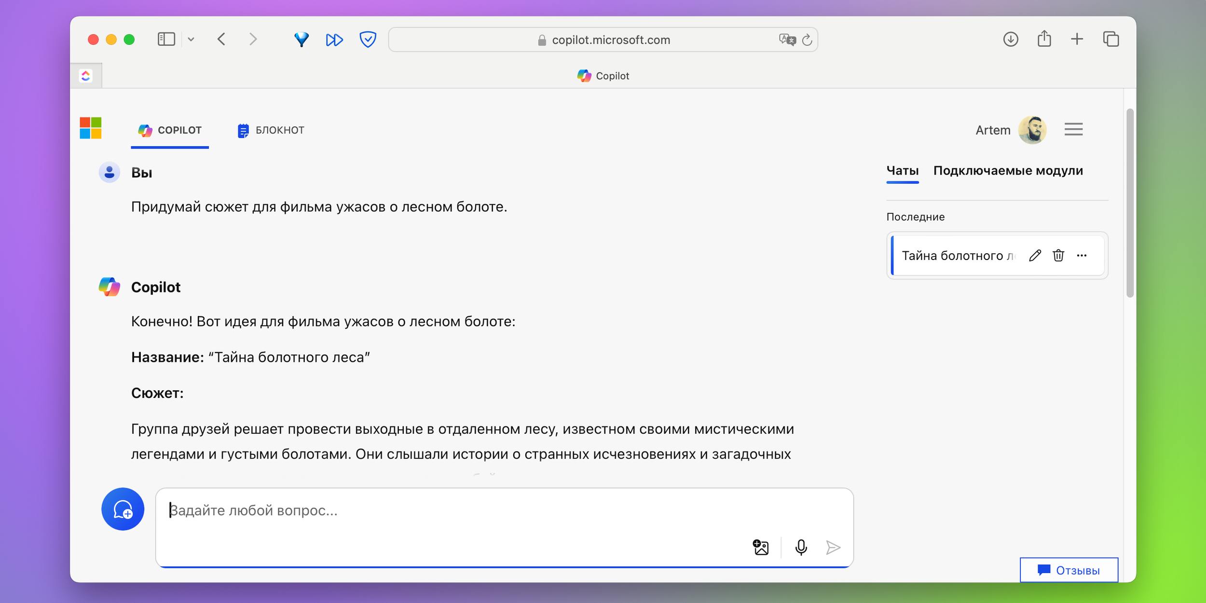Select the Подключаемые модули tab
The height and width of the screenshot is (603, 1206).
pyautogui.click(x=1008, y=171)
